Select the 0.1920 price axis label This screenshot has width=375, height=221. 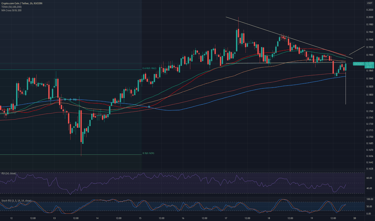[x=370, y=47]
